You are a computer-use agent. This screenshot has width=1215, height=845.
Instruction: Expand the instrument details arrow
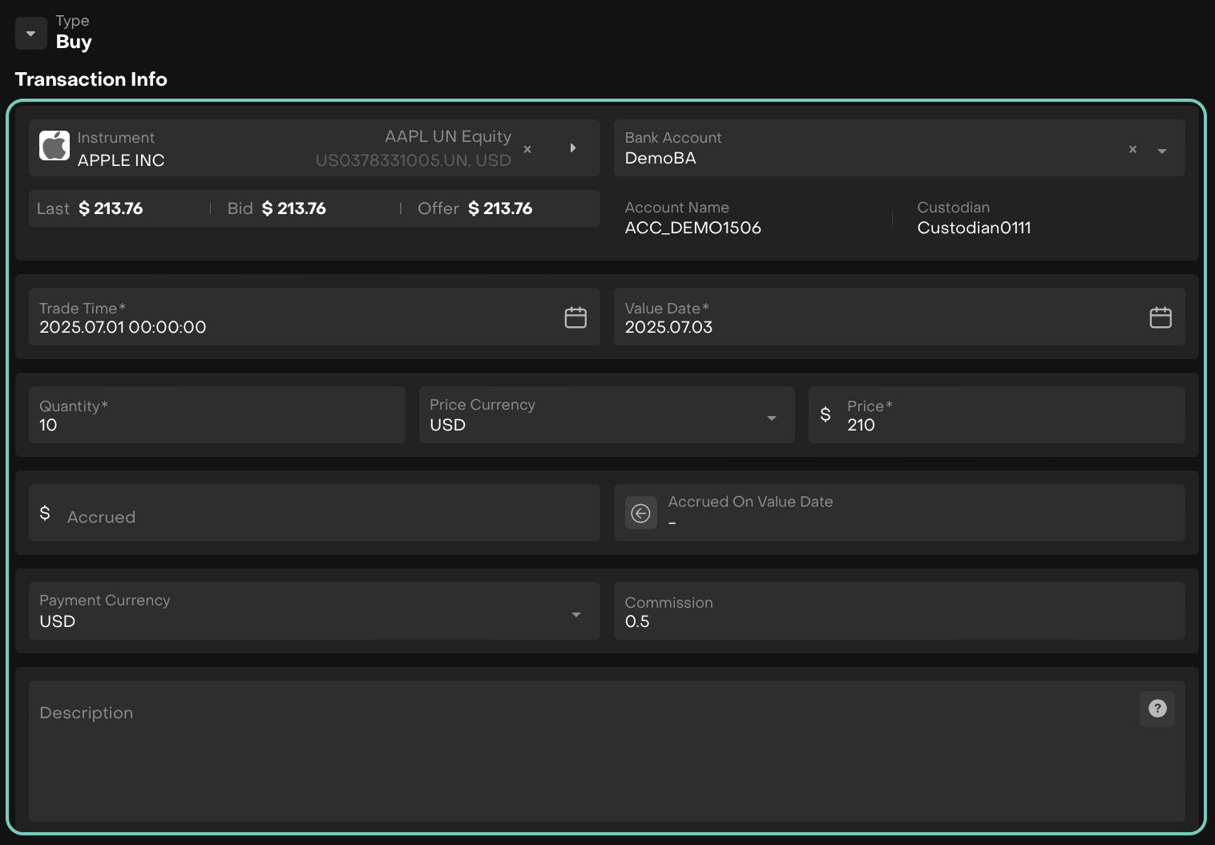coord(573,148)
